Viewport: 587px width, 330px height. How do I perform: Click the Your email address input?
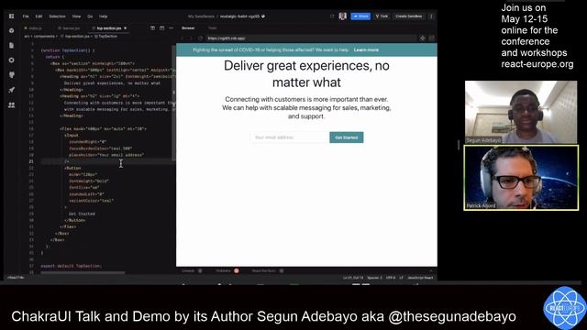coord(290,137)
